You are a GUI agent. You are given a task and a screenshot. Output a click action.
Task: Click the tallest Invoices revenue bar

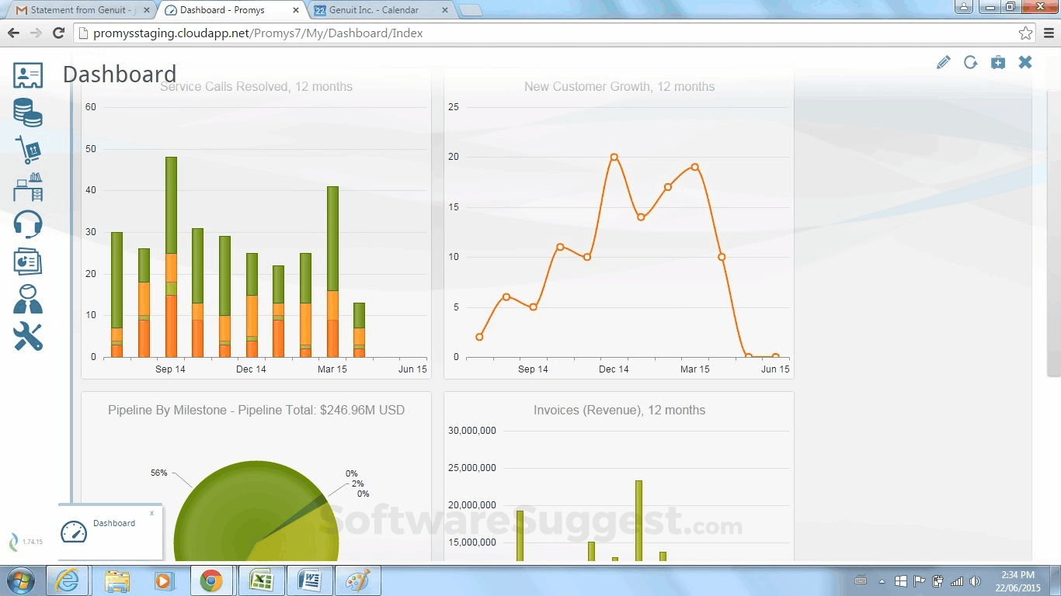click(x=638, y=521)
